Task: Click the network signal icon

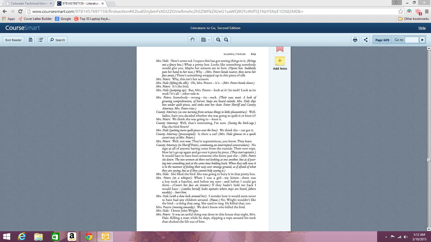Action: tap(399, 237)
